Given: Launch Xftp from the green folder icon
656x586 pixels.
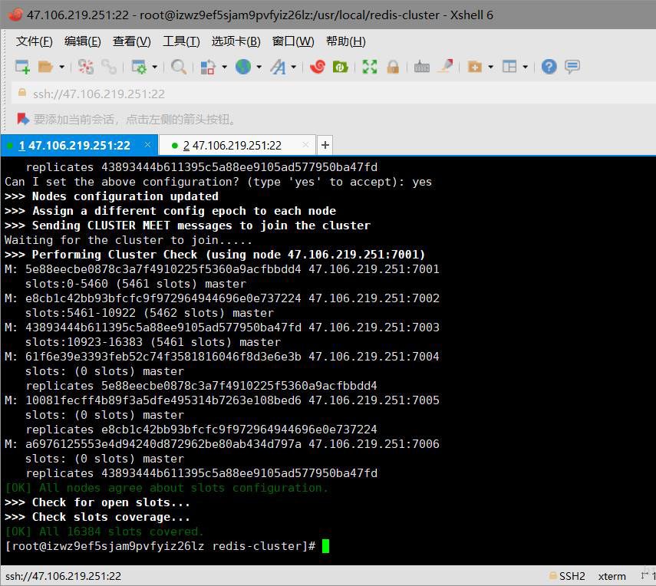Looking at the screenshot, I should click(x=340, y=67).
